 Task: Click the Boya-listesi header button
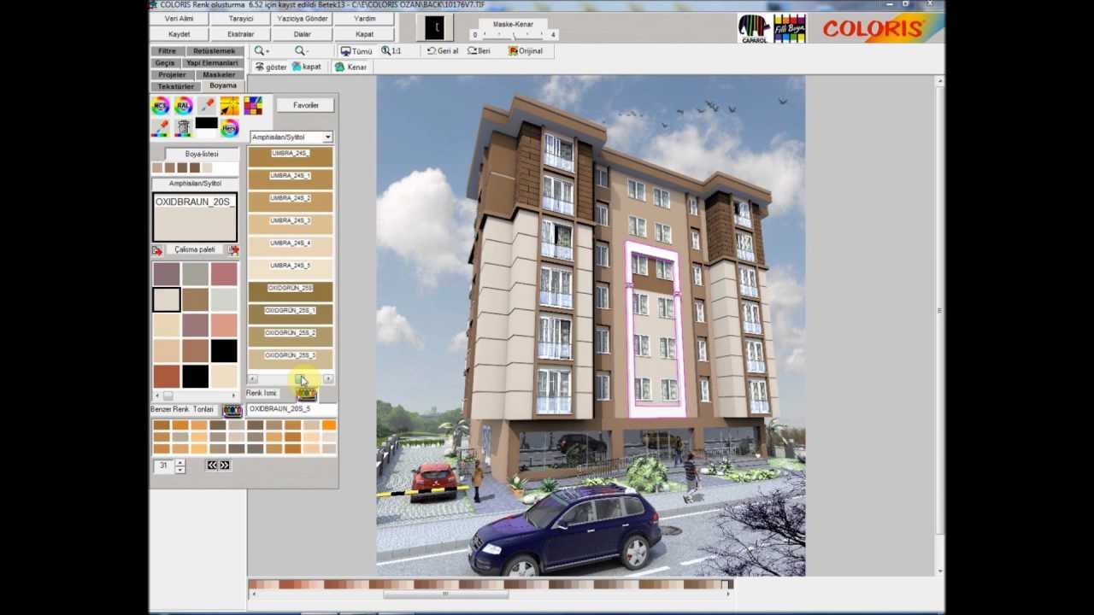[202, 154]
